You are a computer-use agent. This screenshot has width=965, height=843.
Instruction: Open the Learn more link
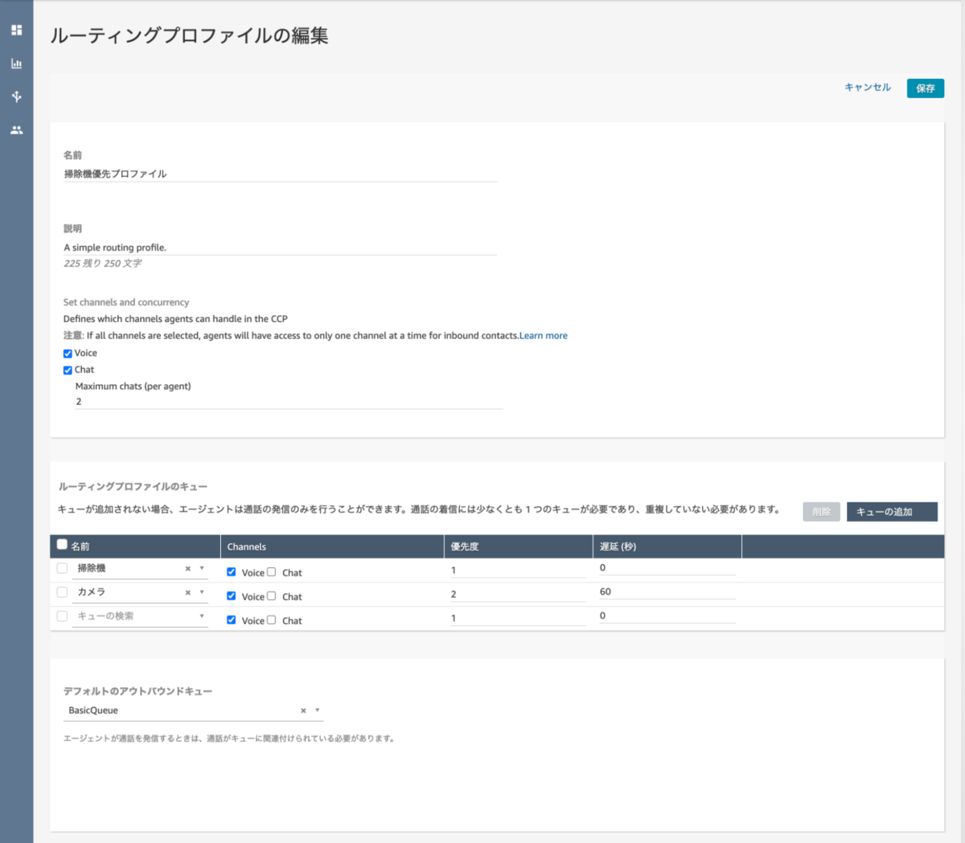(543, 335)
